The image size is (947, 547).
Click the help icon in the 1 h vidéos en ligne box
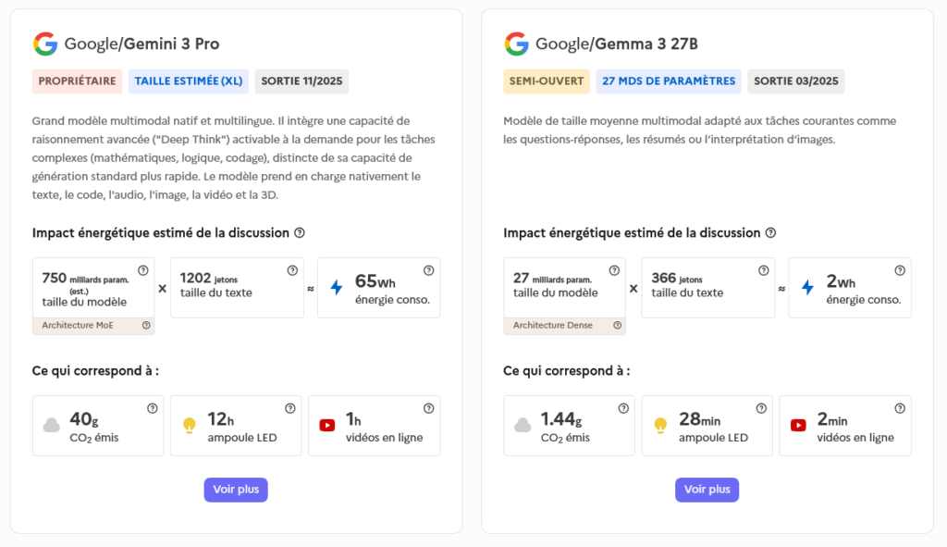point(428,408)
